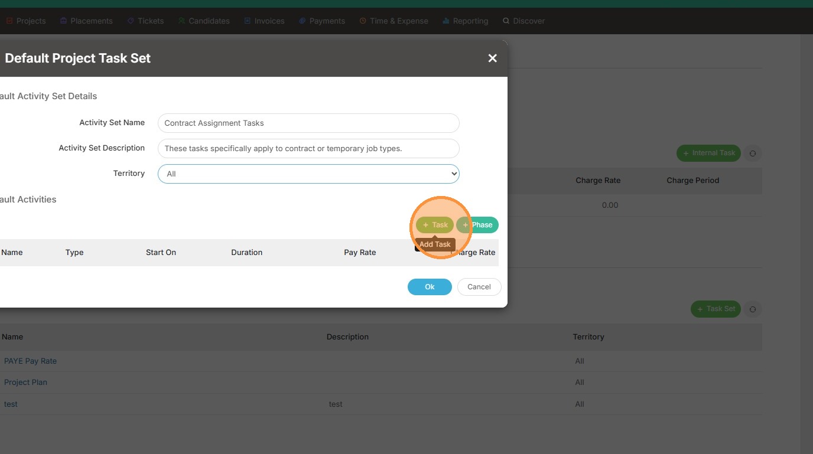Click the Territory header in task set table

pos(588,337)
